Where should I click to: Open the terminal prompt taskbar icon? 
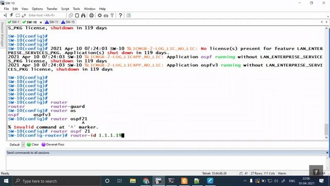(x=171, y=181)
